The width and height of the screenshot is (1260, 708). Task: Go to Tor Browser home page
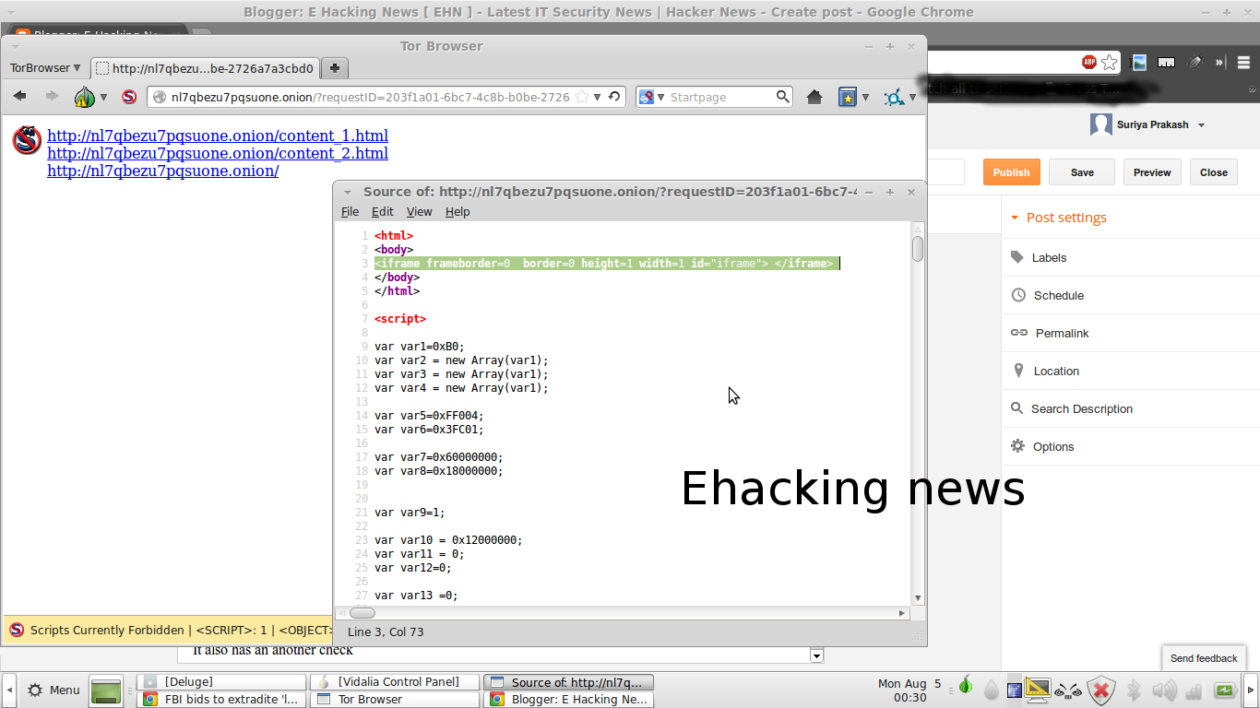pyautogui.click(x=814, y=97)
